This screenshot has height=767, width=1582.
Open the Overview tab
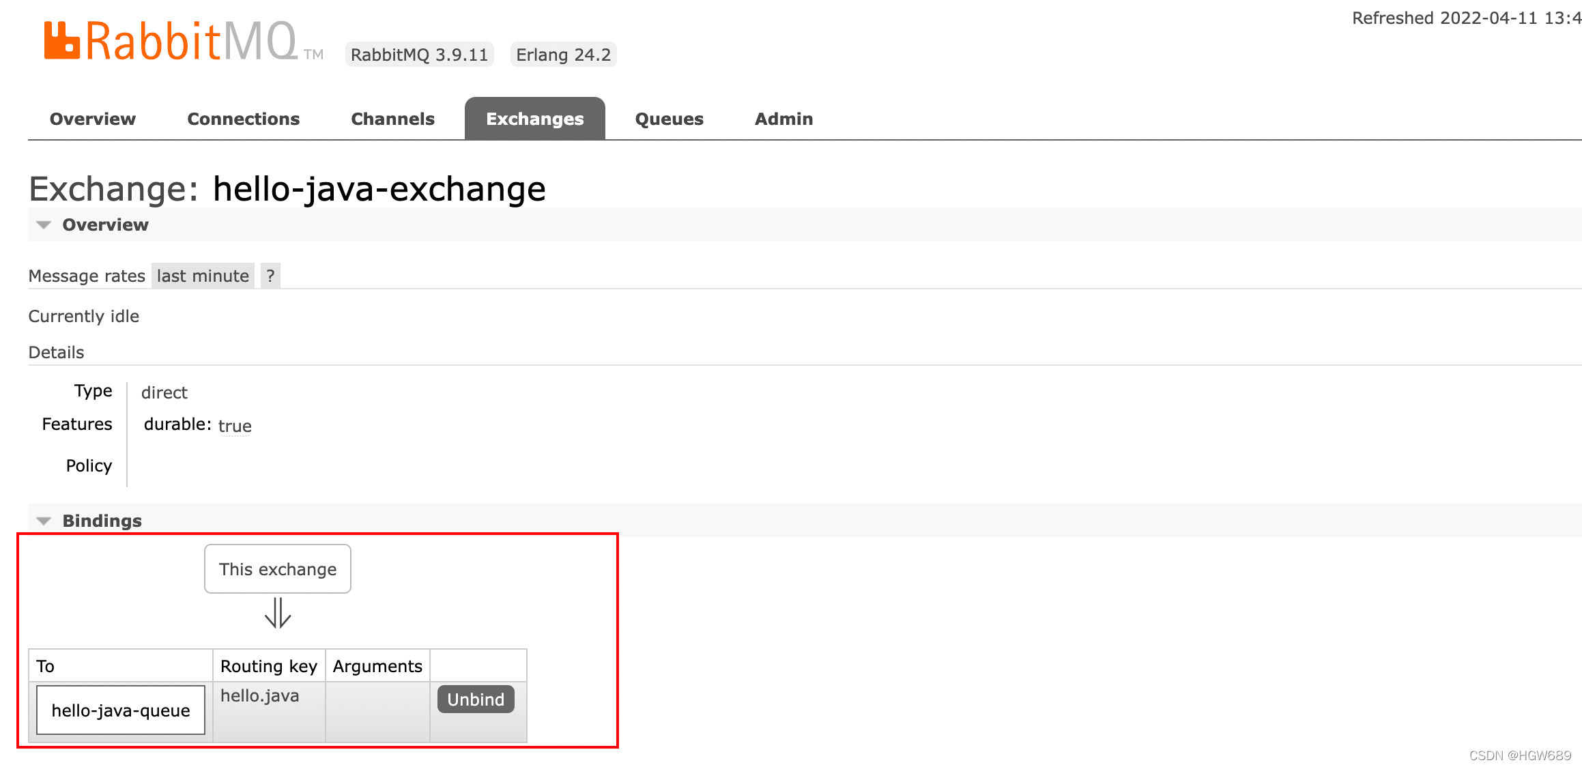tap(93, 119)
